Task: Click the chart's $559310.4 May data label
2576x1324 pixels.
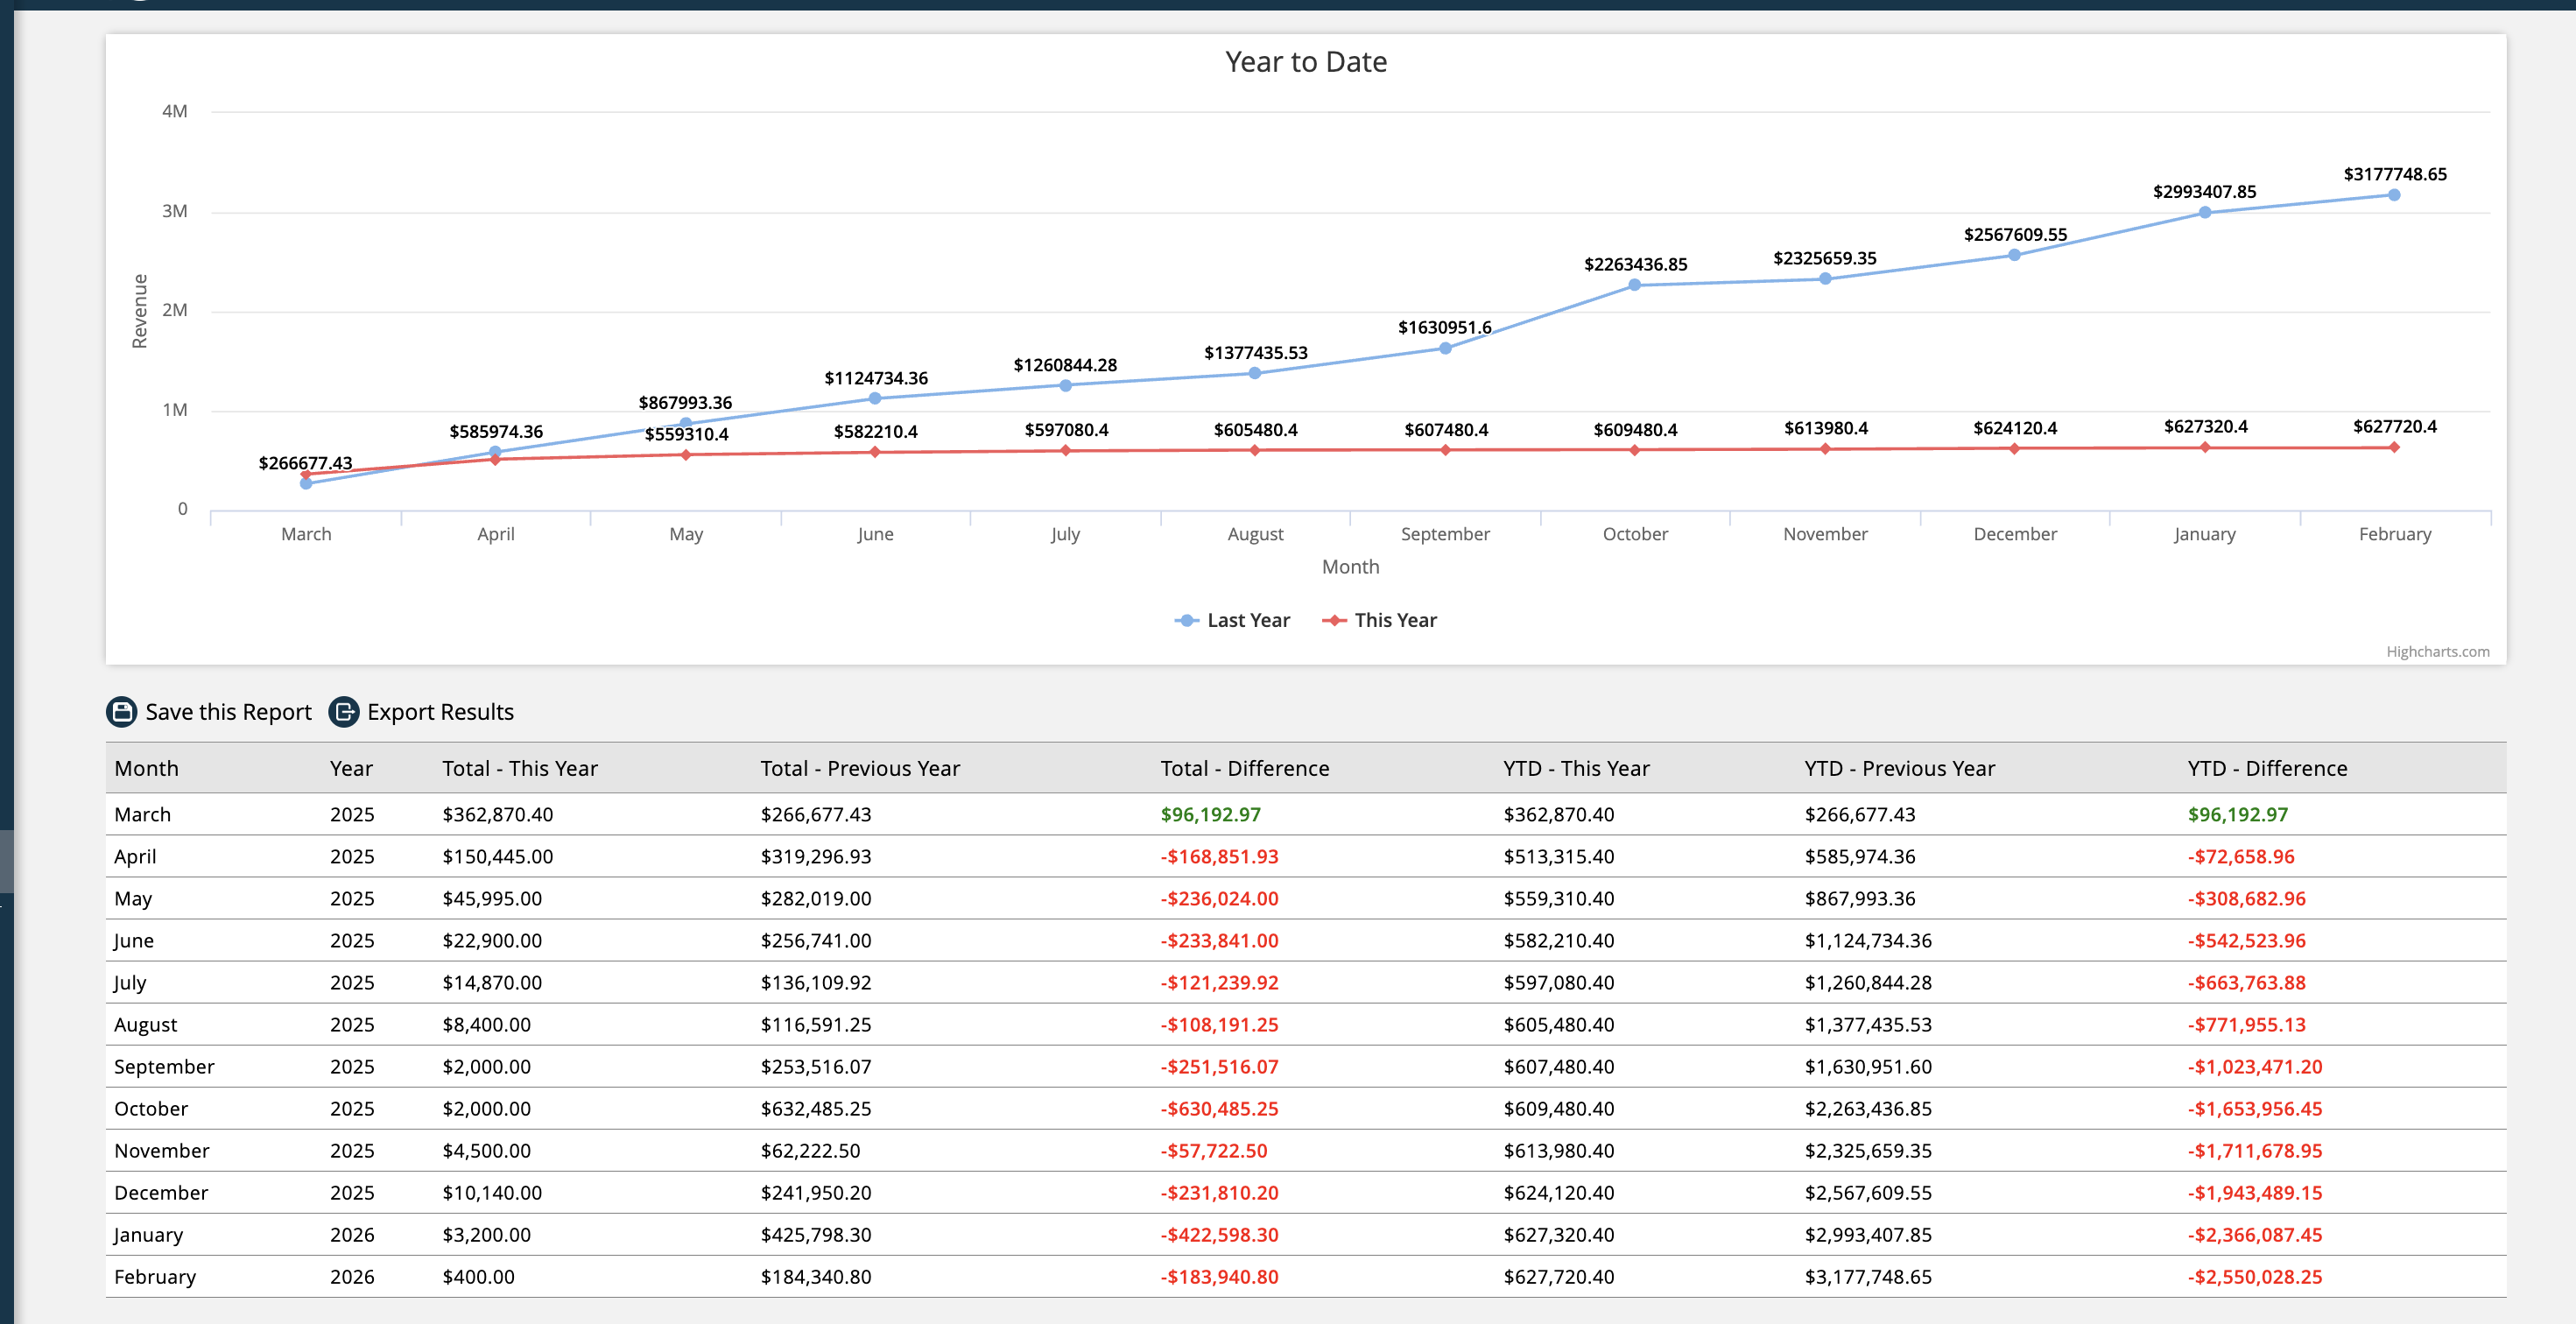Action: (686, 434)
